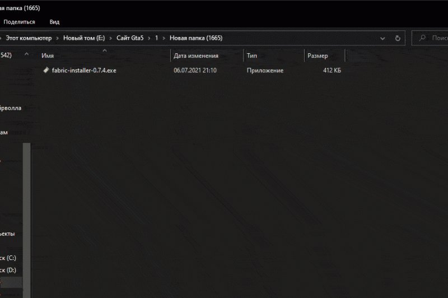Click the 412 КБ size cell

[332, 70]
